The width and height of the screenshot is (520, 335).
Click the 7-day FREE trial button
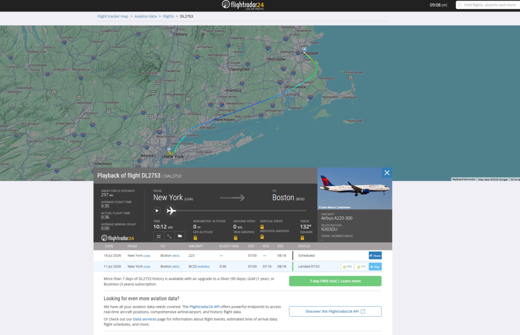click(335, 281)
